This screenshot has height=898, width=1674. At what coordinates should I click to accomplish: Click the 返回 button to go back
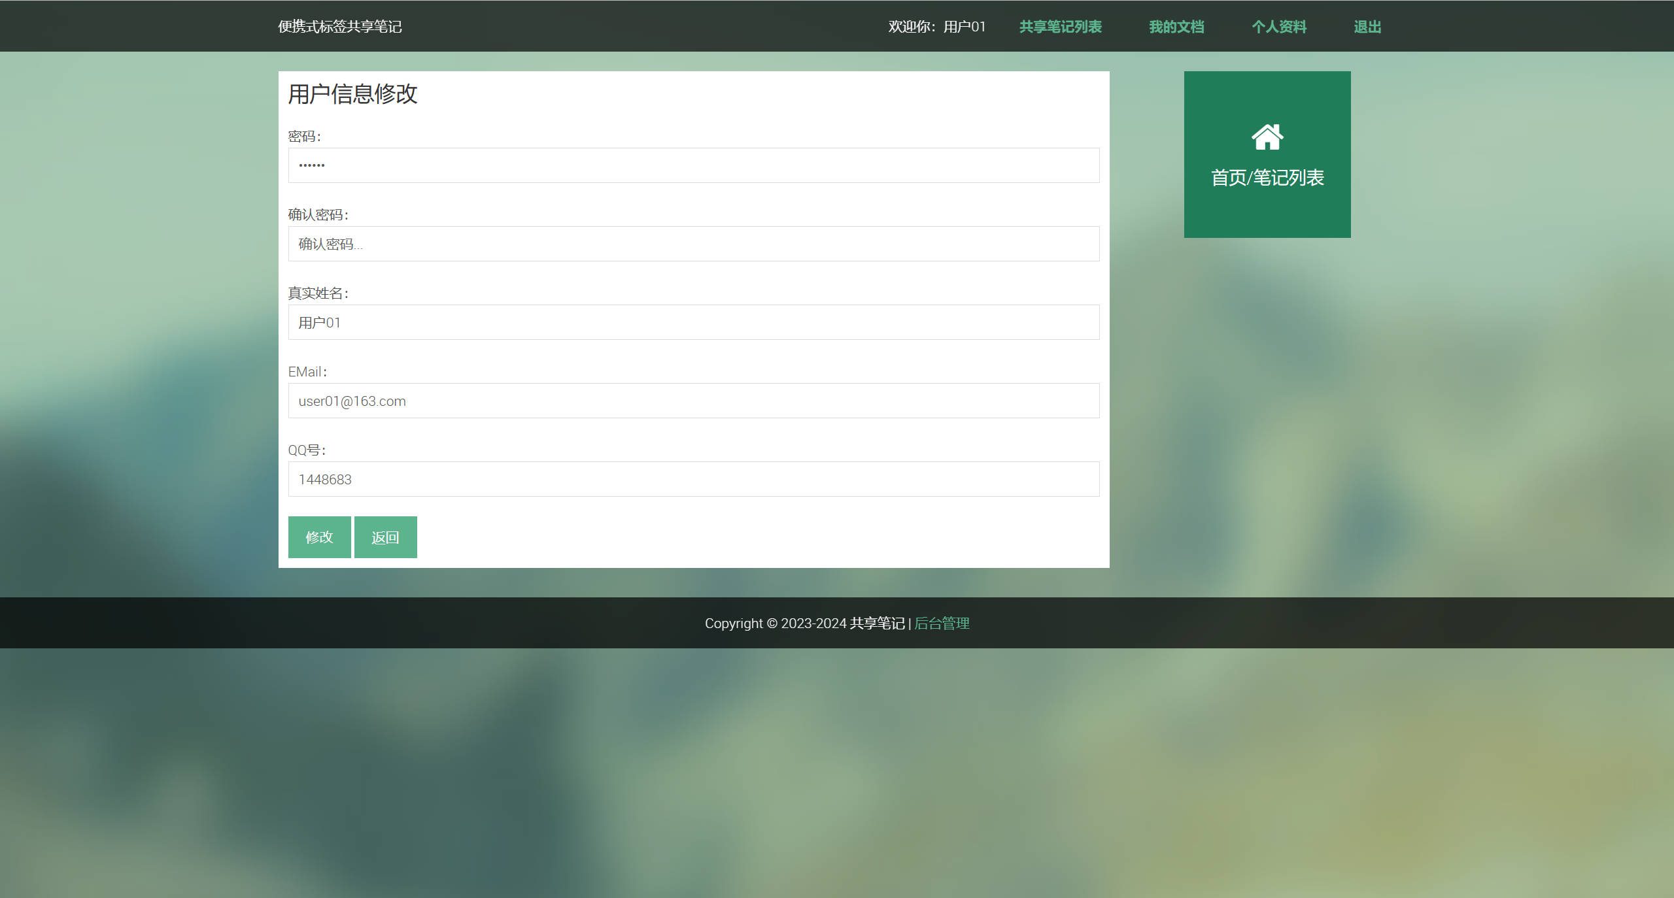(385, 537)
